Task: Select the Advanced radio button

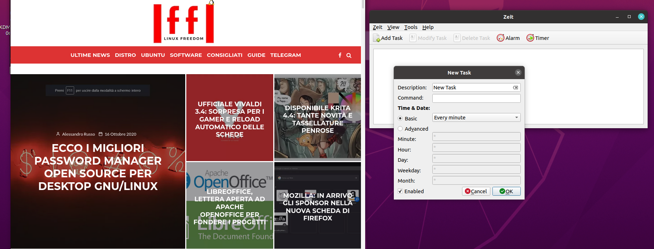Action: (400, 129)
